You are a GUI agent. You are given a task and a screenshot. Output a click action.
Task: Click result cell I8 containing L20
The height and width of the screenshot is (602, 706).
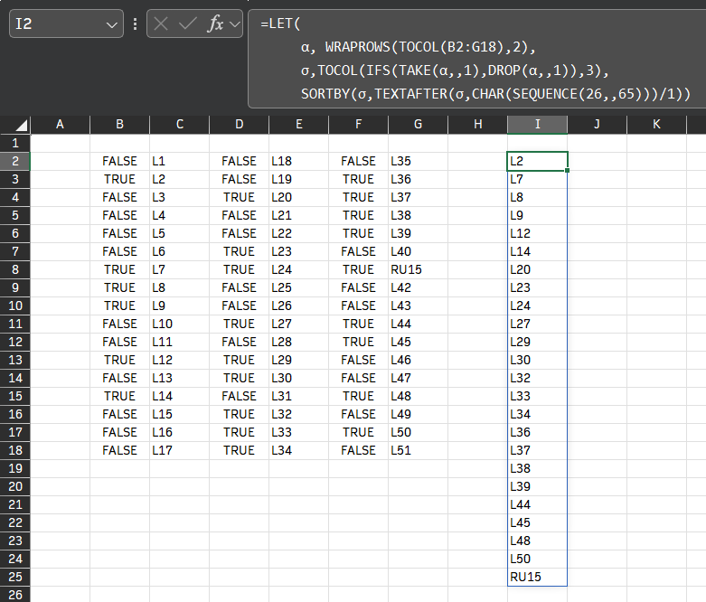(537, 269)
